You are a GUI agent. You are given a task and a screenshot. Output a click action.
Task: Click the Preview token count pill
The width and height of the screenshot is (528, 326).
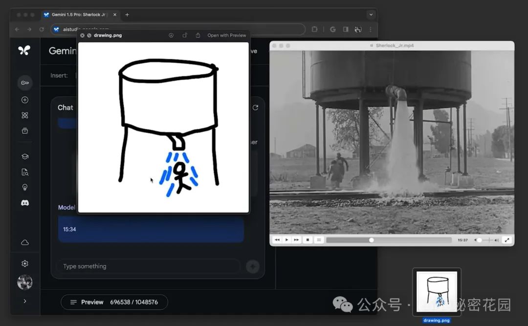(x=114, y=302)
